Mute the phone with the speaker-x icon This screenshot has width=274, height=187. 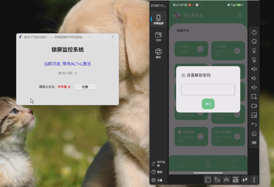pos(254,87)
